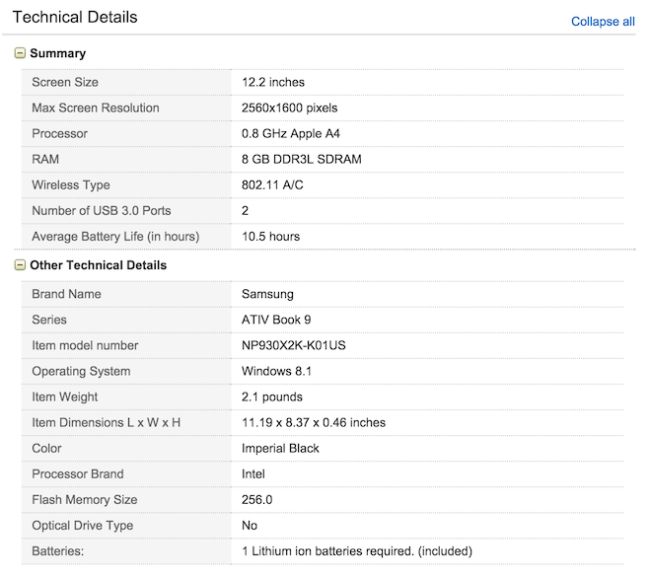Viewport: 651px width, 577px height.
Task: Click the Summary section heading
Action: tap(57, 53)
